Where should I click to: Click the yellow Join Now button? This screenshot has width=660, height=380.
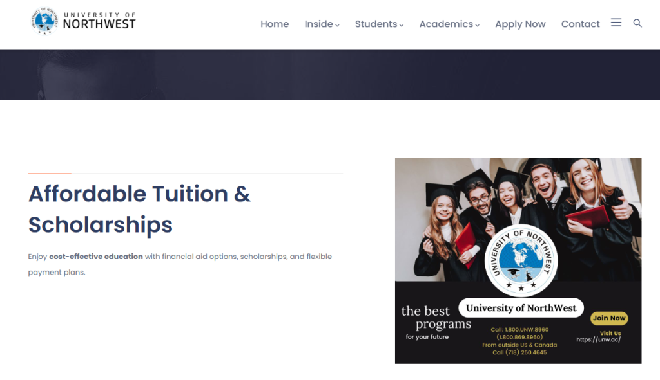click(x=609, y=318)
